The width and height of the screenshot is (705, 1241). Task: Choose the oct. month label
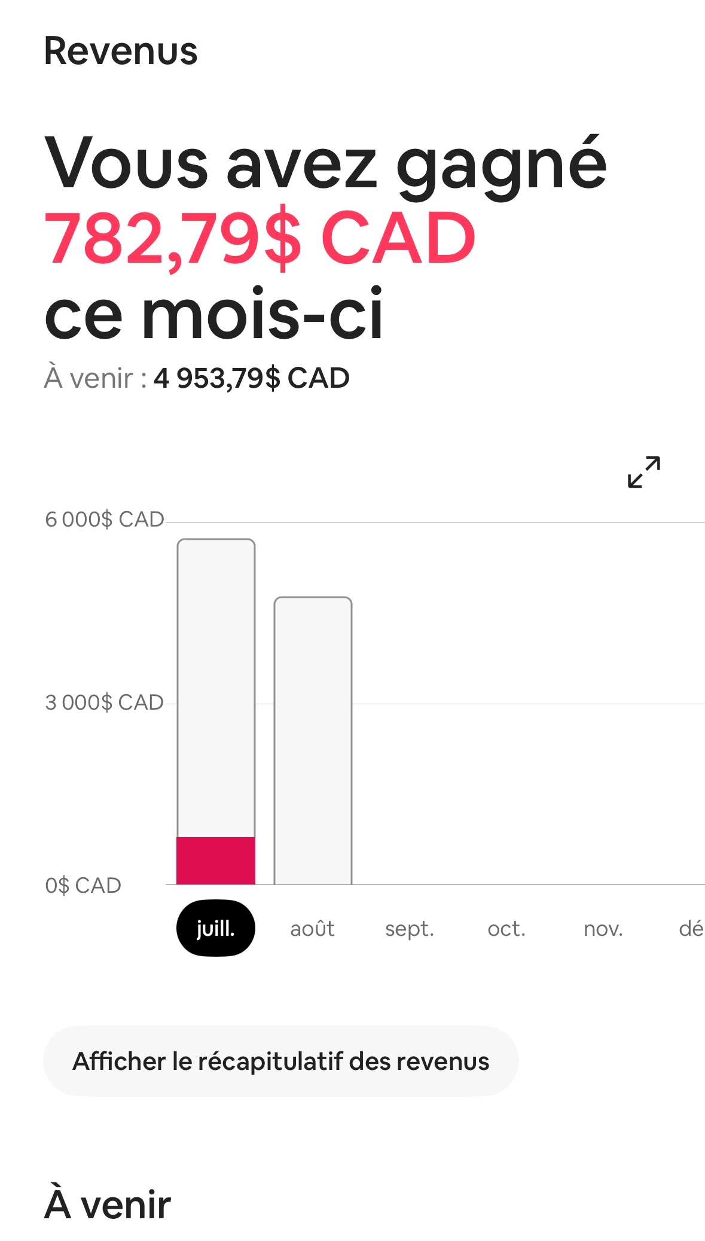coord(506,929)
